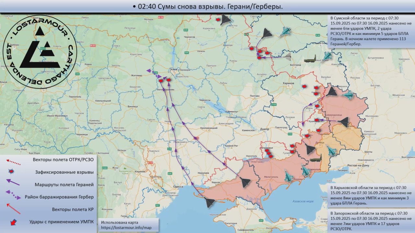
Task: Click the 'Чернигов' city label
Action: click(190, 37)
